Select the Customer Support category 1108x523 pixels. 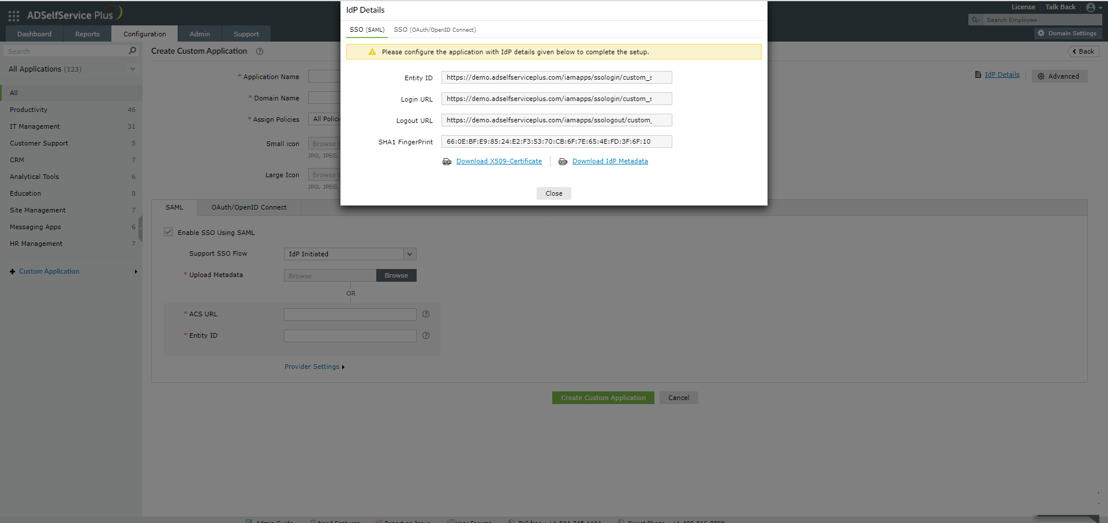(x=71, y=143)
